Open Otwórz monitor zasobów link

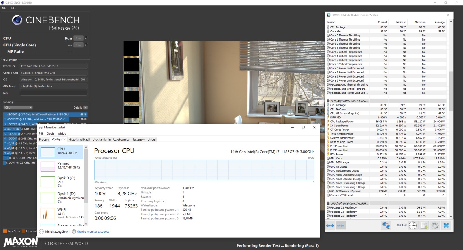click(93, 231)
